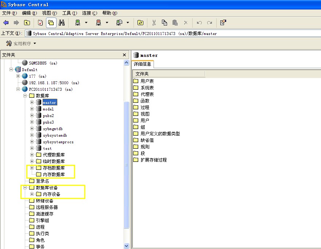This screenshot has height=249, width=321.
Task: Open the 编辑 menu
Action: 29,13
